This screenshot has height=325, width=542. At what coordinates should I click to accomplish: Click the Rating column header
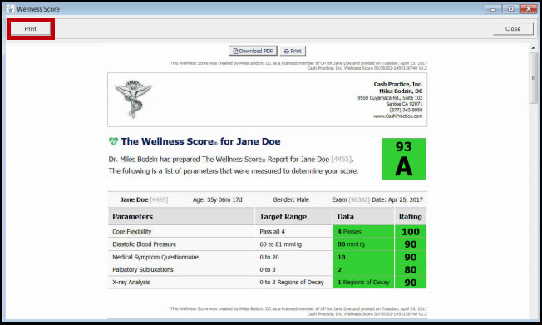click(x=411, y=216)
